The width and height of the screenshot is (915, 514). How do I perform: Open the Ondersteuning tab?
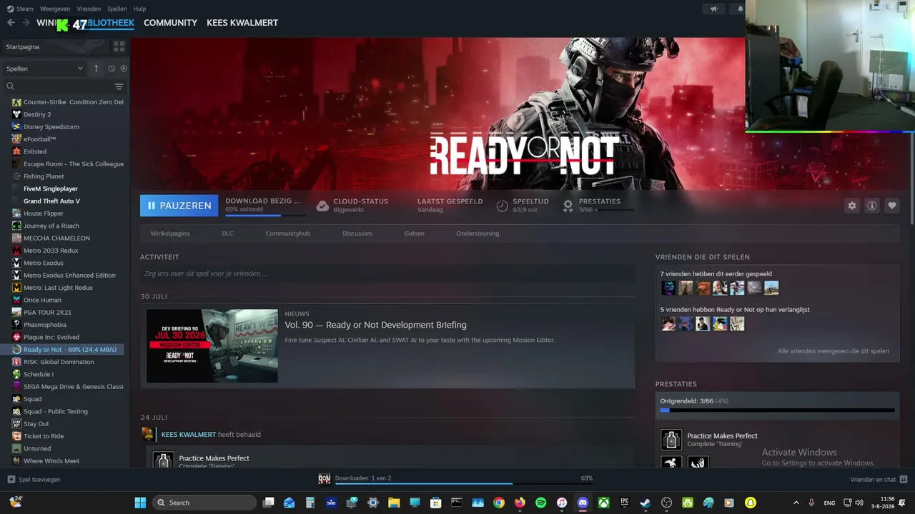point(478,233)
